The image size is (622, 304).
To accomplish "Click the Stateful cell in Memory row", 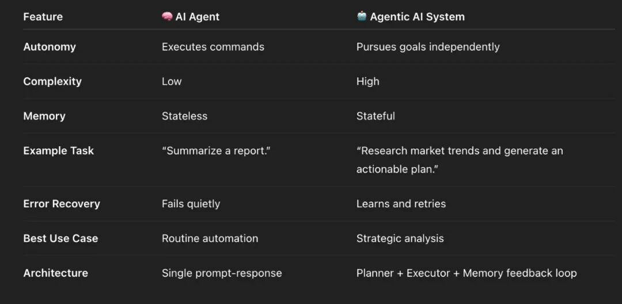I will click(376, 116).
